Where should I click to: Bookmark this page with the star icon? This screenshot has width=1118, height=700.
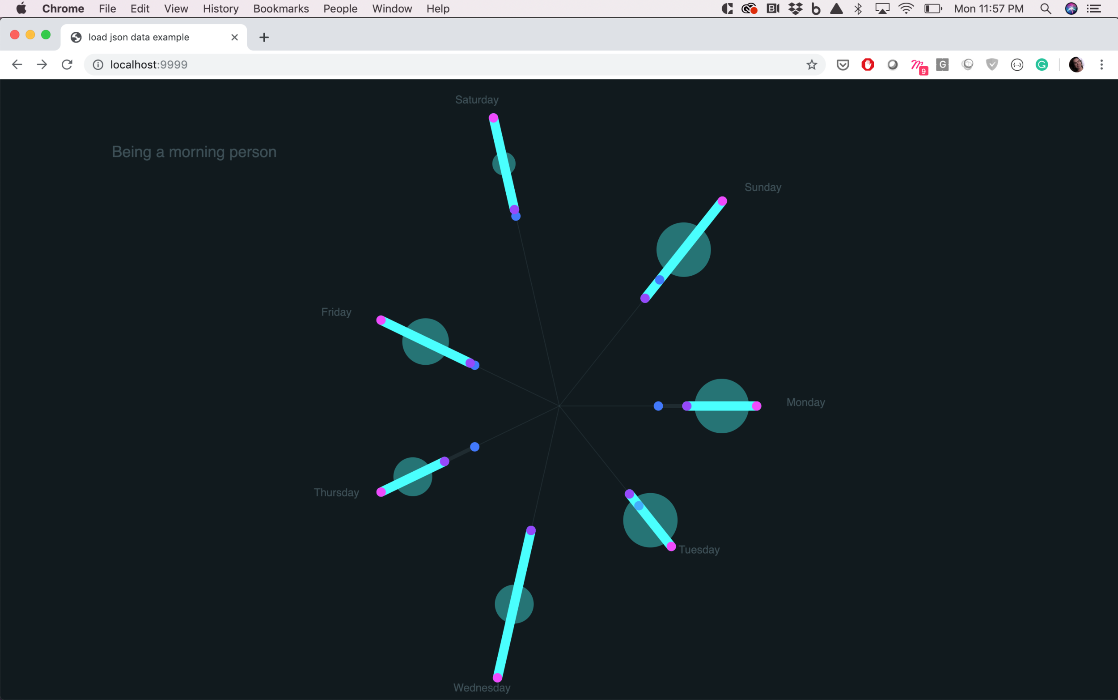(811, 64)
